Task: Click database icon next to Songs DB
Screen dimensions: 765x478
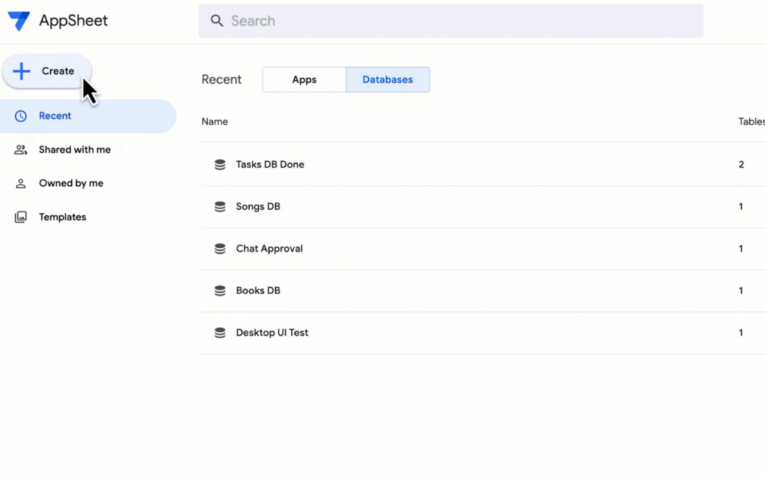Action: pyautogui.click(x=220, y=207)
